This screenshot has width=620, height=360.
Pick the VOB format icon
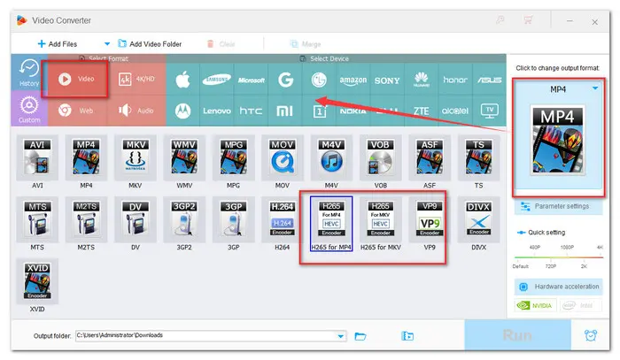[x=380, y=157]
